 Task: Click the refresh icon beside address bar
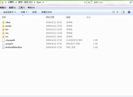pyautogui.click(x=89, y=2)
